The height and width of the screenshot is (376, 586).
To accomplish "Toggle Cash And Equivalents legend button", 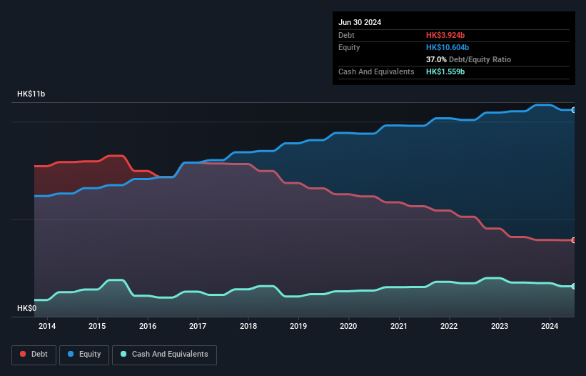I will 164,355.
